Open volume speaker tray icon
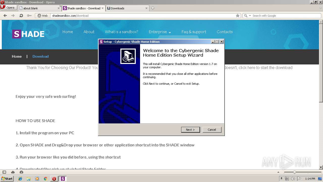The height and width of the screenshot is (182, 323). click(293, 179)
